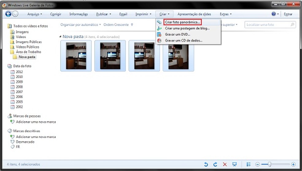Filter by year 2005
The height and width of the screenshot is (171, 302).
coord(19,102)
